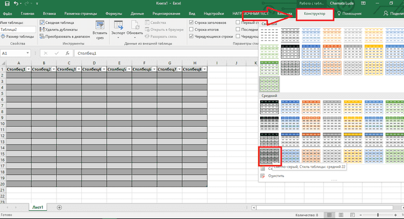Screen dimensions: 404x219
Task: Click the zoom out minus button
Action: tap(360, 215)
